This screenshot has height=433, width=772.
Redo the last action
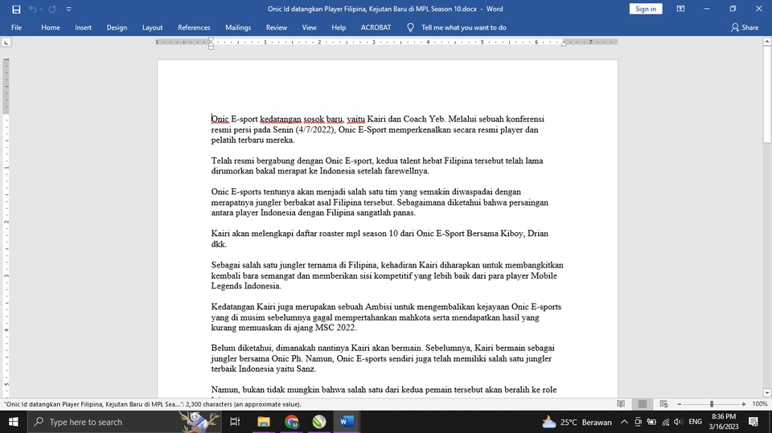click(52, 9)
